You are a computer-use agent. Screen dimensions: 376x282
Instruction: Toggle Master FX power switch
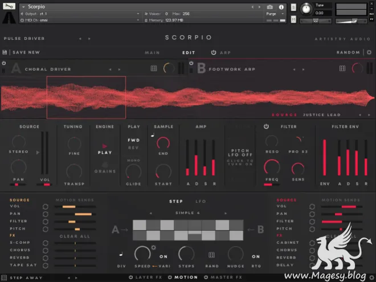206,277
